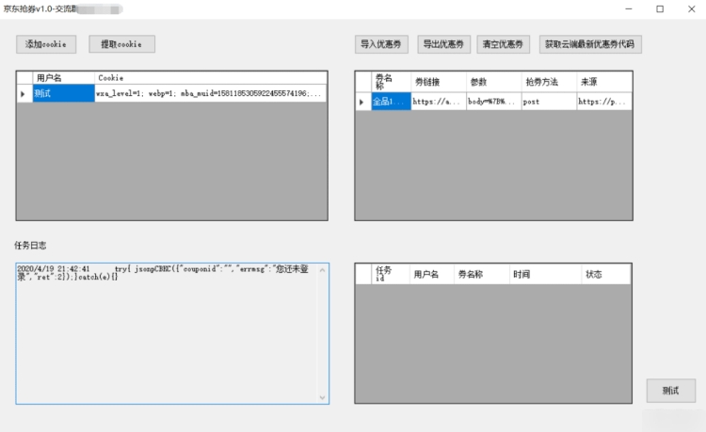706x432 pixels.
Task: Click the 添加cookie button
Action: pos(46,44)
